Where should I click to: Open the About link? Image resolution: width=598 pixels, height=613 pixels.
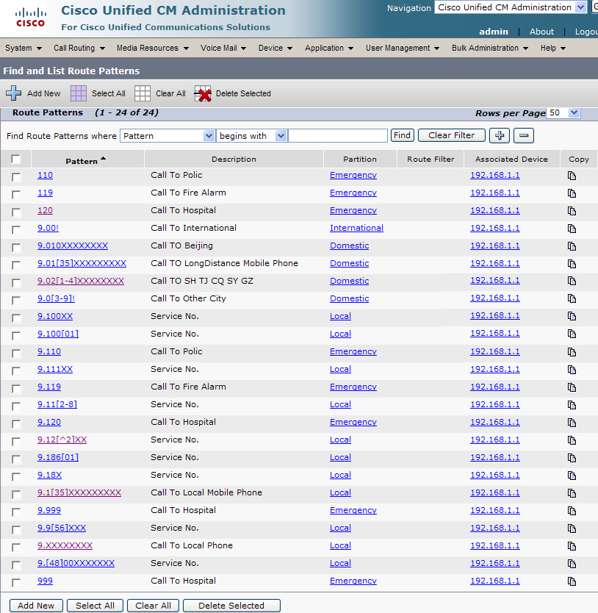pos(541,32)
